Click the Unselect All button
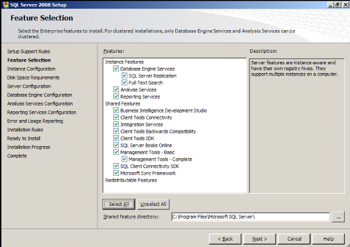The height and width of the screenshot is (247, 350). pos(153,204)
